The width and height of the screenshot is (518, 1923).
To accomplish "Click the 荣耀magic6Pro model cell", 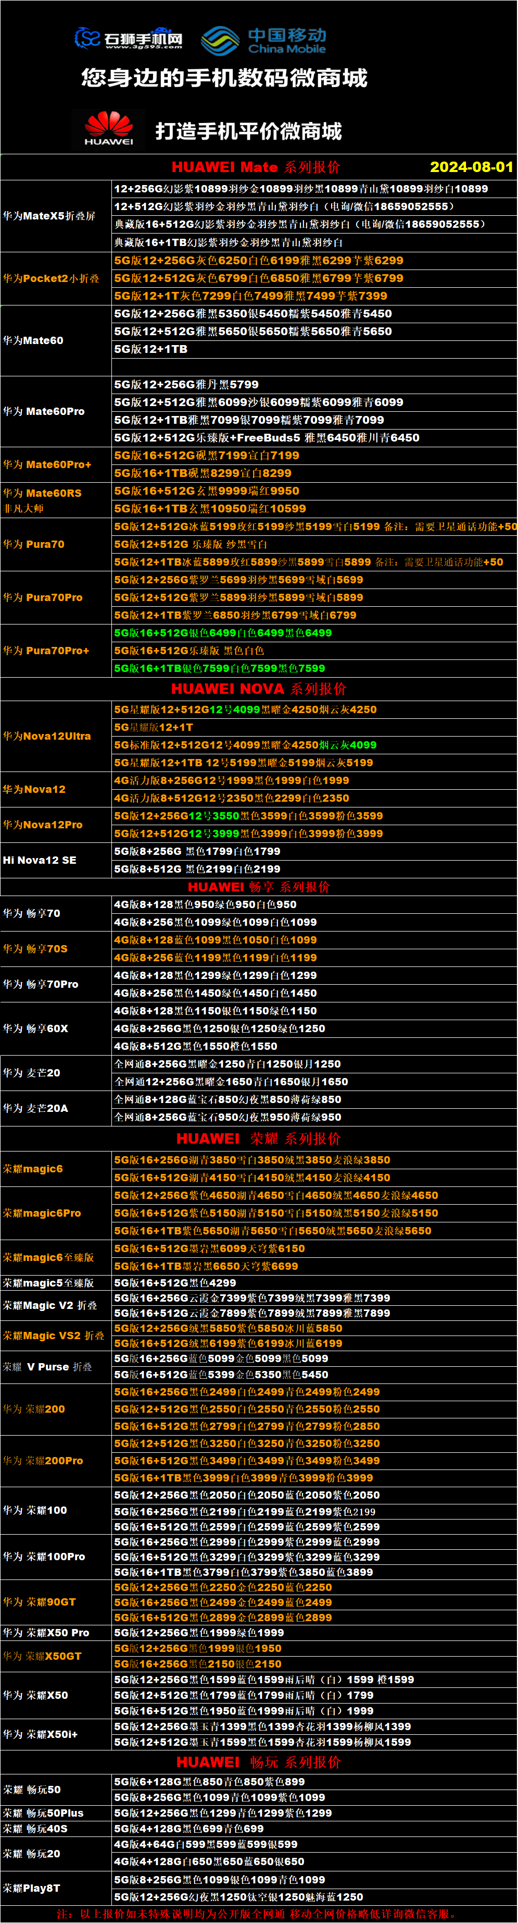I will coord(56,1213).
